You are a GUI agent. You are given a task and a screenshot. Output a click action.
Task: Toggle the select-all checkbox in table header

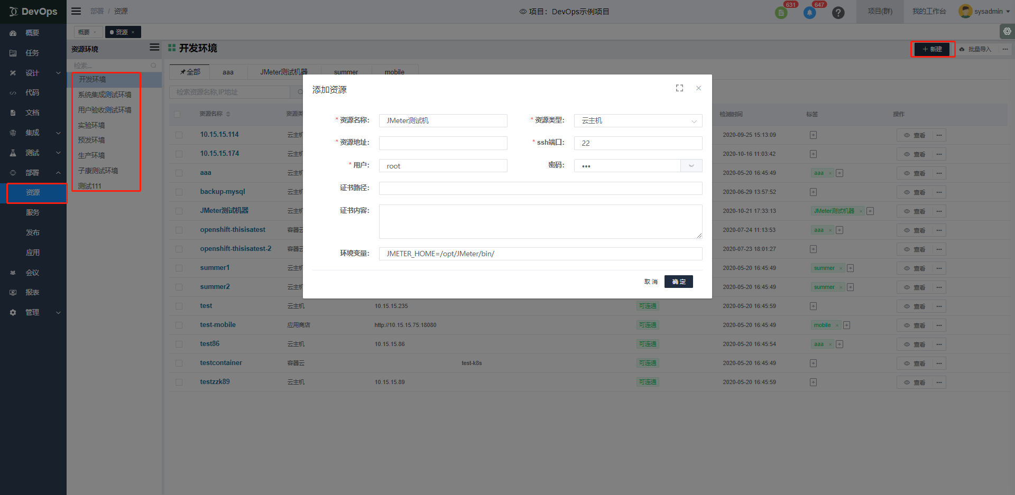point(177,114)
